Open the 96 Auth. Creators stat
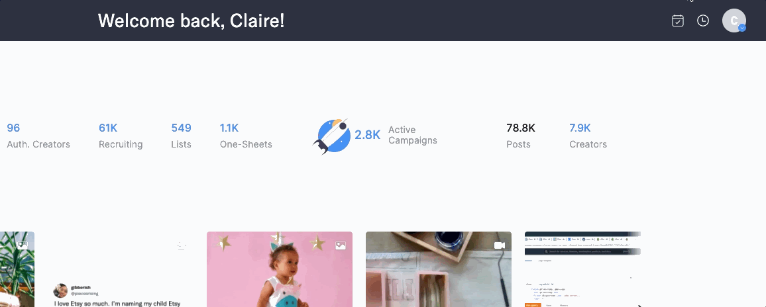This screenshot has width=766, height=307. [38, 136]
